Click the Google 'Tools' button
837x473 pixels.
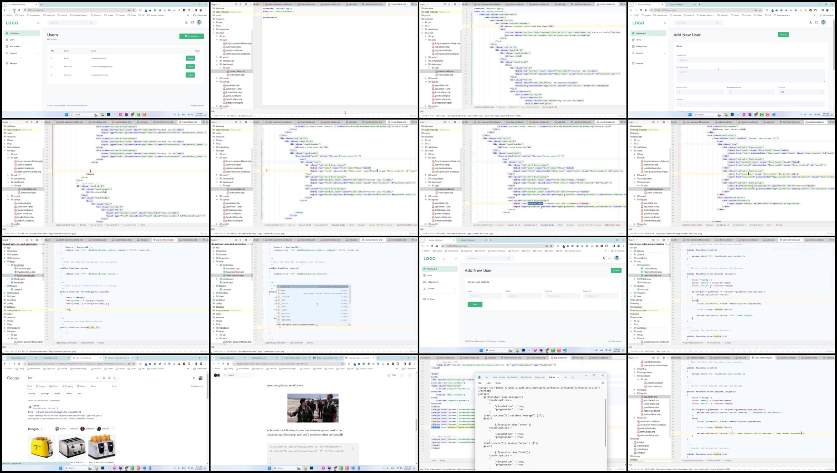tap(114, 386)
